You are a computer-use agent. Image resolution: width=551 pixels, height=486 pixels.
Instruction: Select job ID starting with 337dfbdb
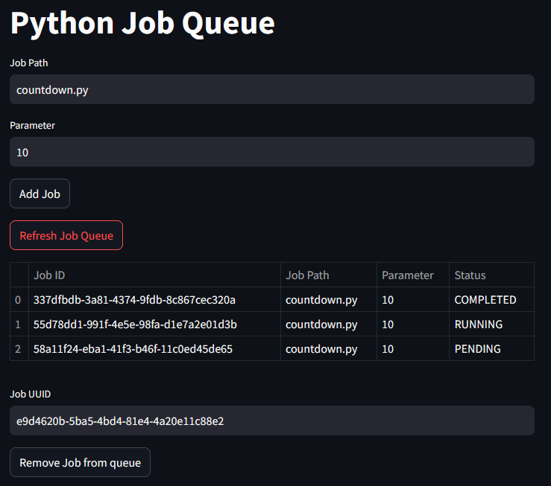tap(134, 300)
